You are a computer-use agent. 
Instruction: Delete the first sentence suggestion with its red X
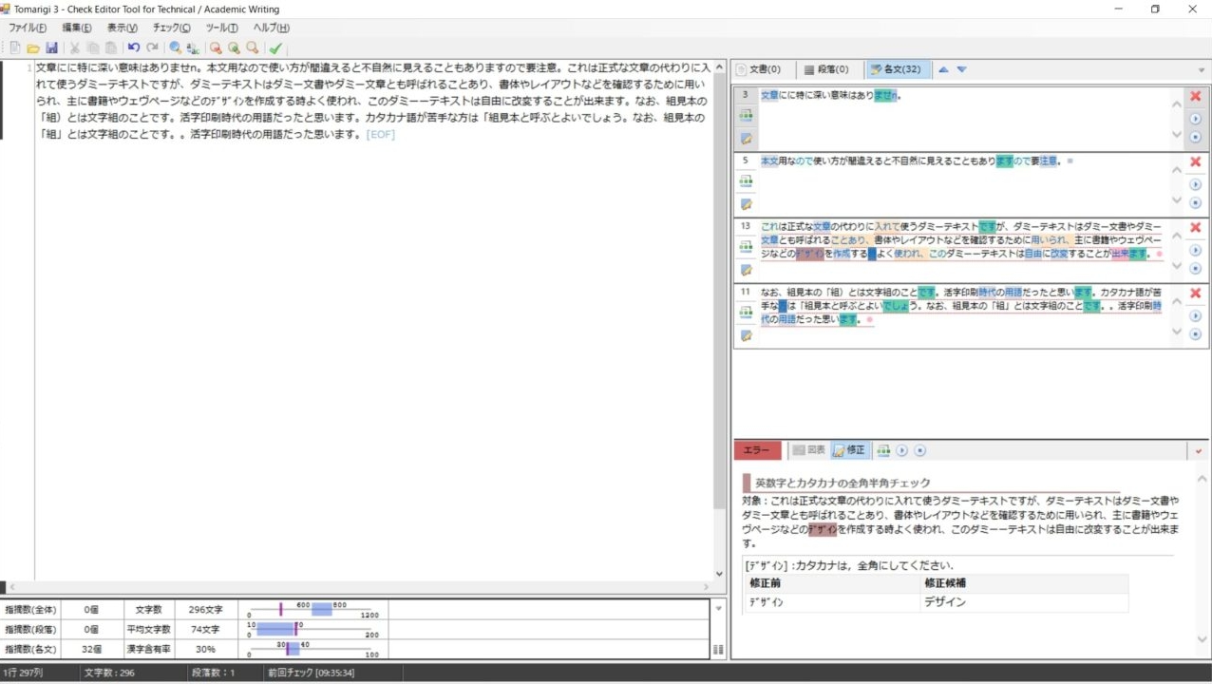pos(1196,95)
